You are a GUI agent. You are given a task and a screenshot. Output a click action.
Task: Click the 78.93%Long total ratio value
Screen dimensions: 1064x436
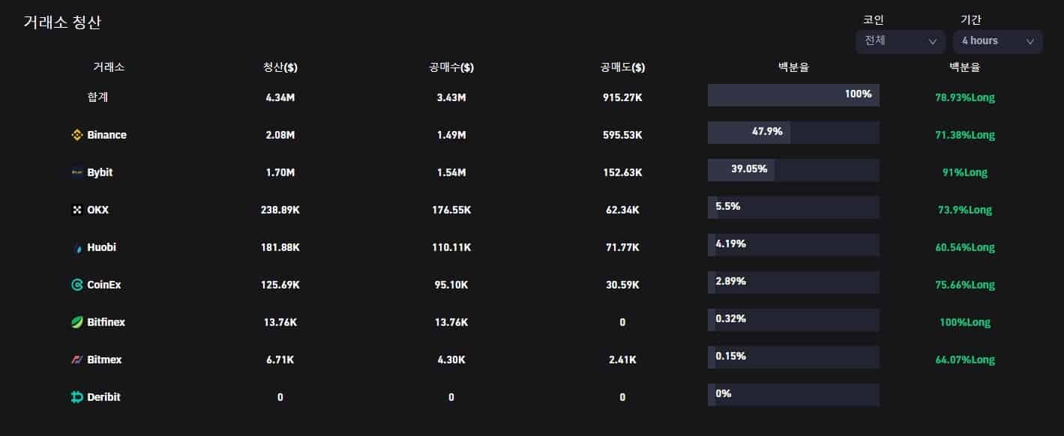tap(964, 97)
